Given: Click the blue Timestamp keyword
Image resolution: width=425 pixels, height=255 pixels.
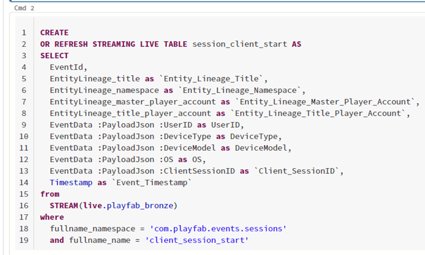Looking at the screenshot, I should click(71, 183).
